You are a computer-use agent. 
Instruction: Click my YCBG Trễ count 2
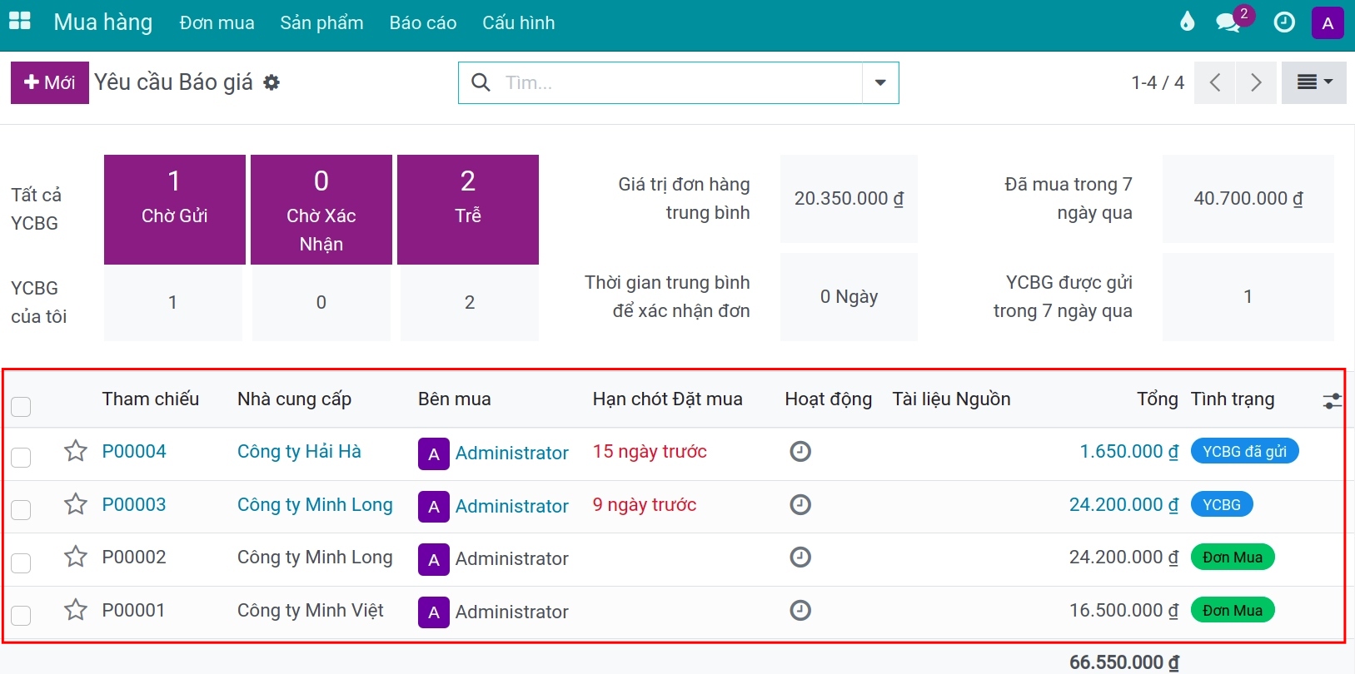click(470, 303)
